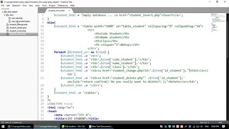Open the View menu

pos(31,6)
